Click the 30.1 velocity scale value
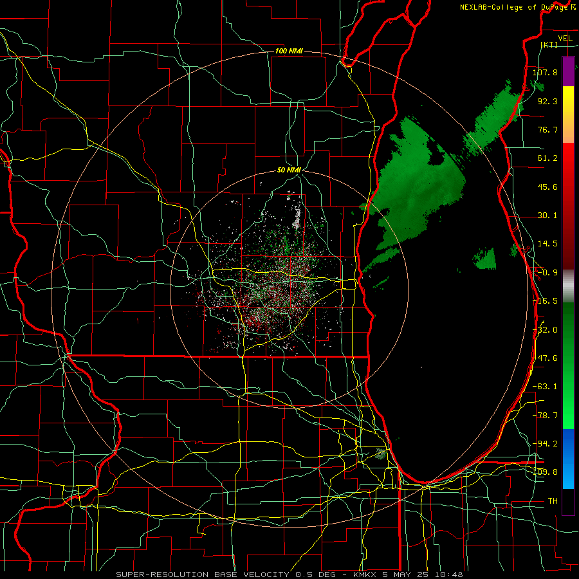This screenshot has width=579, height=579. [x=547, y=216]
